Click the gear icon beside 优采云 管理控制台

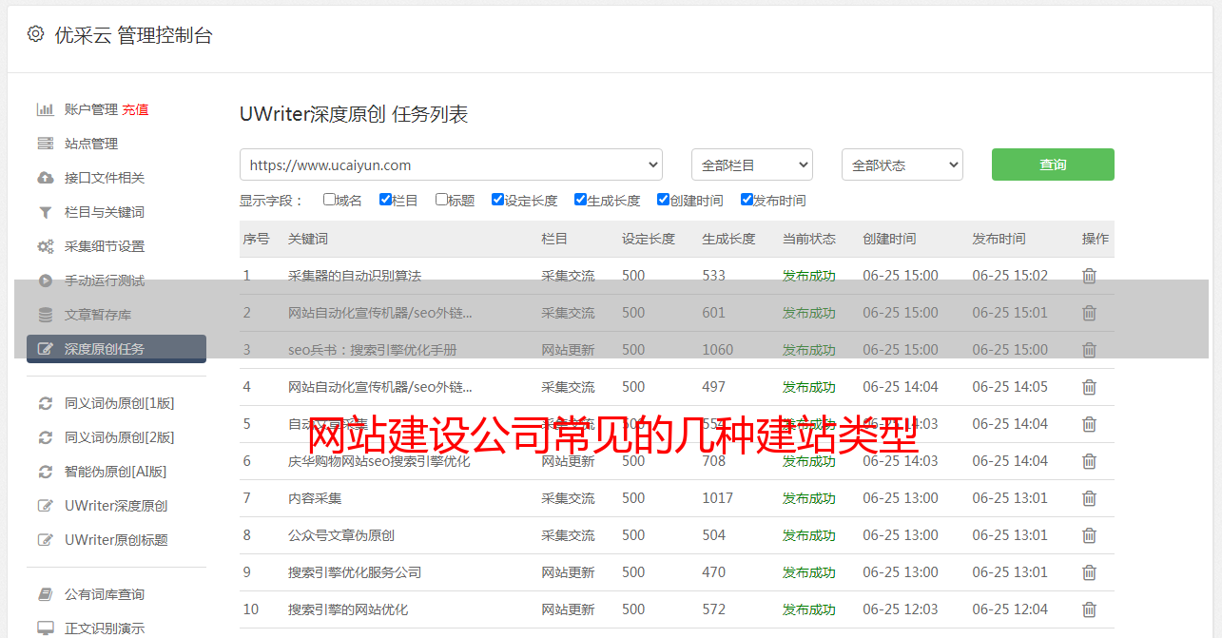[x=35, y=34]
